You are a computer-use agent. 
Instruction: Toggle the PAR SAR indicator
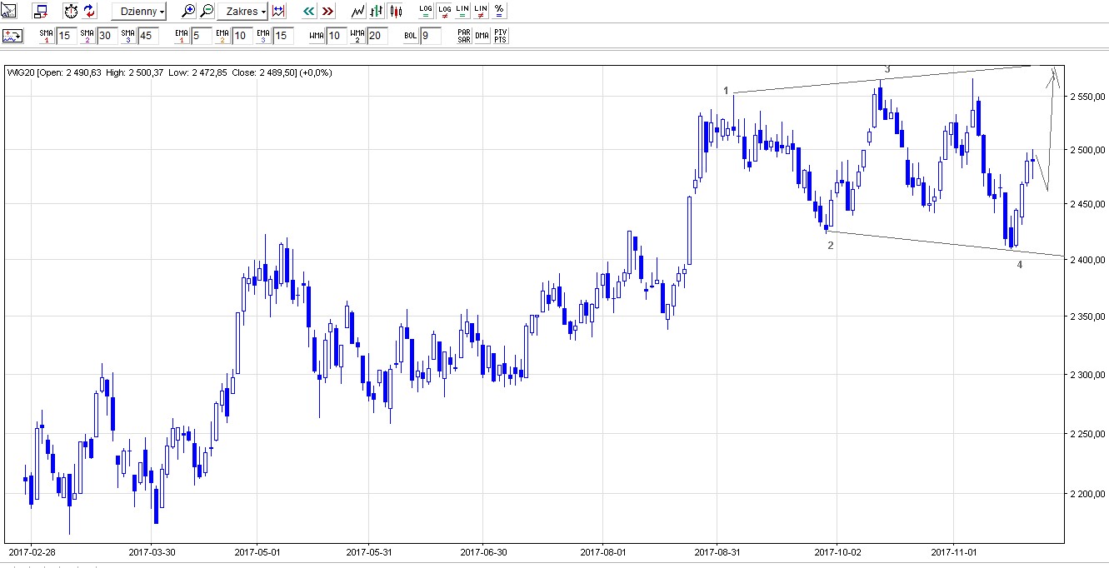click(x=464, y=36)
